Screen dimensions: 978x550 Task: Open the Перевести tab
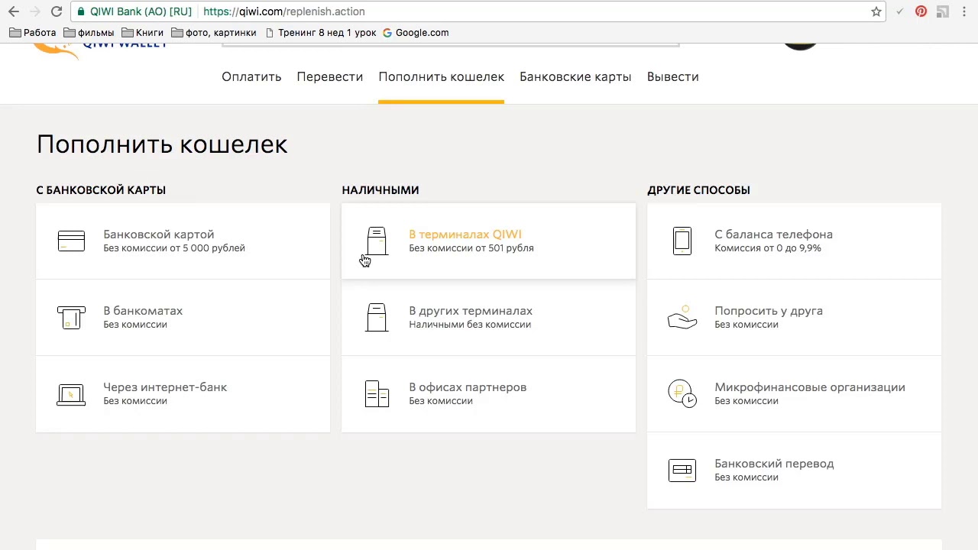(x=329, y=76)
